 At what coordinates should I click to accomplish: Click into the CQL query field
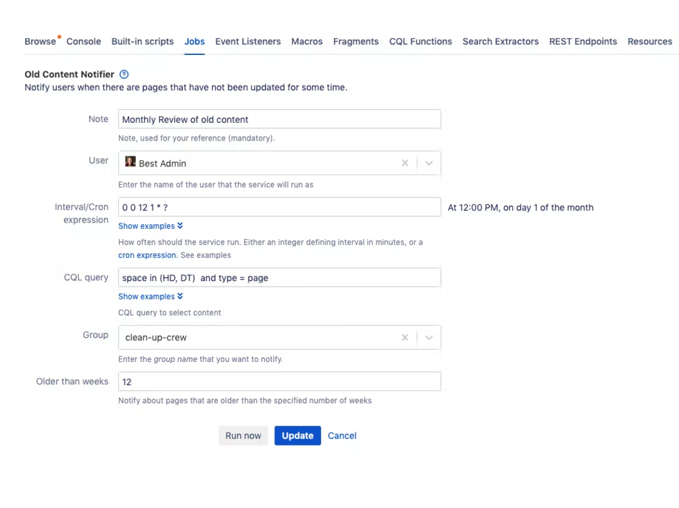[279, 278]
